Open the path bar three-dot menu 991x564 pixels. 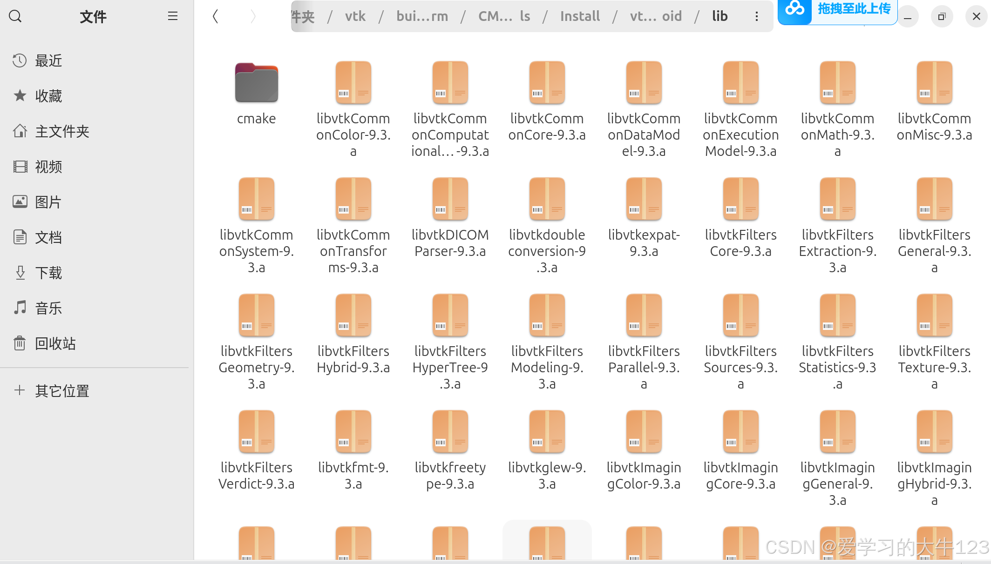click(756, 16)
